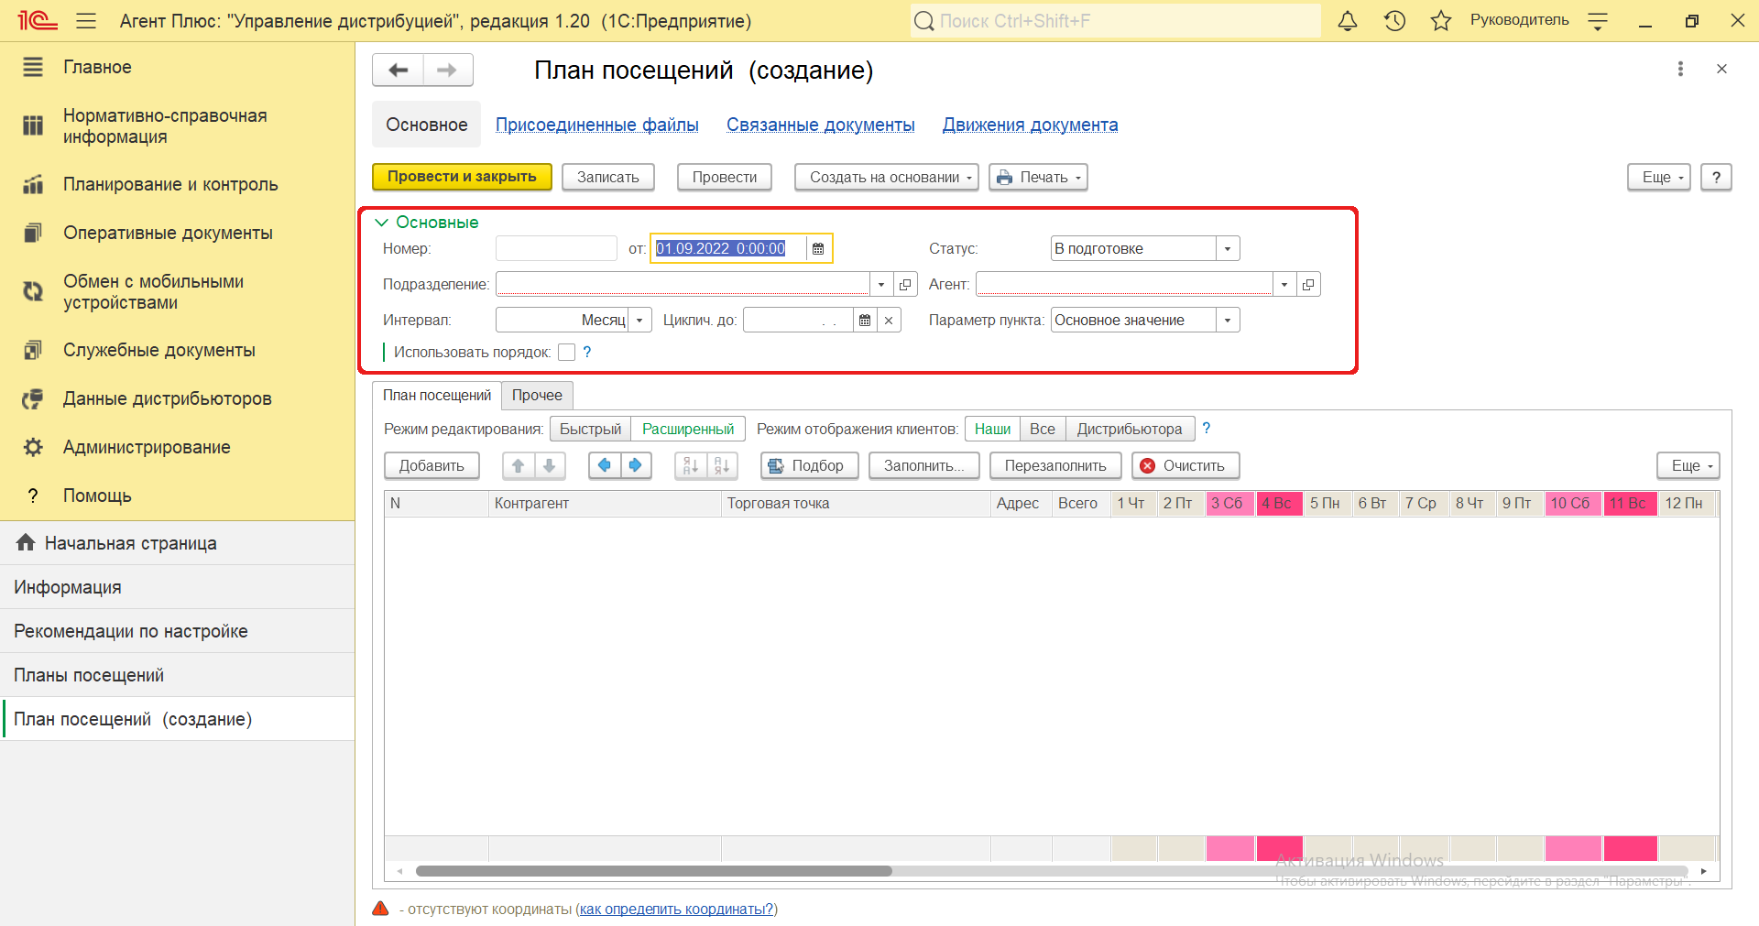Shift visits left with blue arrow

(x=605, y=465)
